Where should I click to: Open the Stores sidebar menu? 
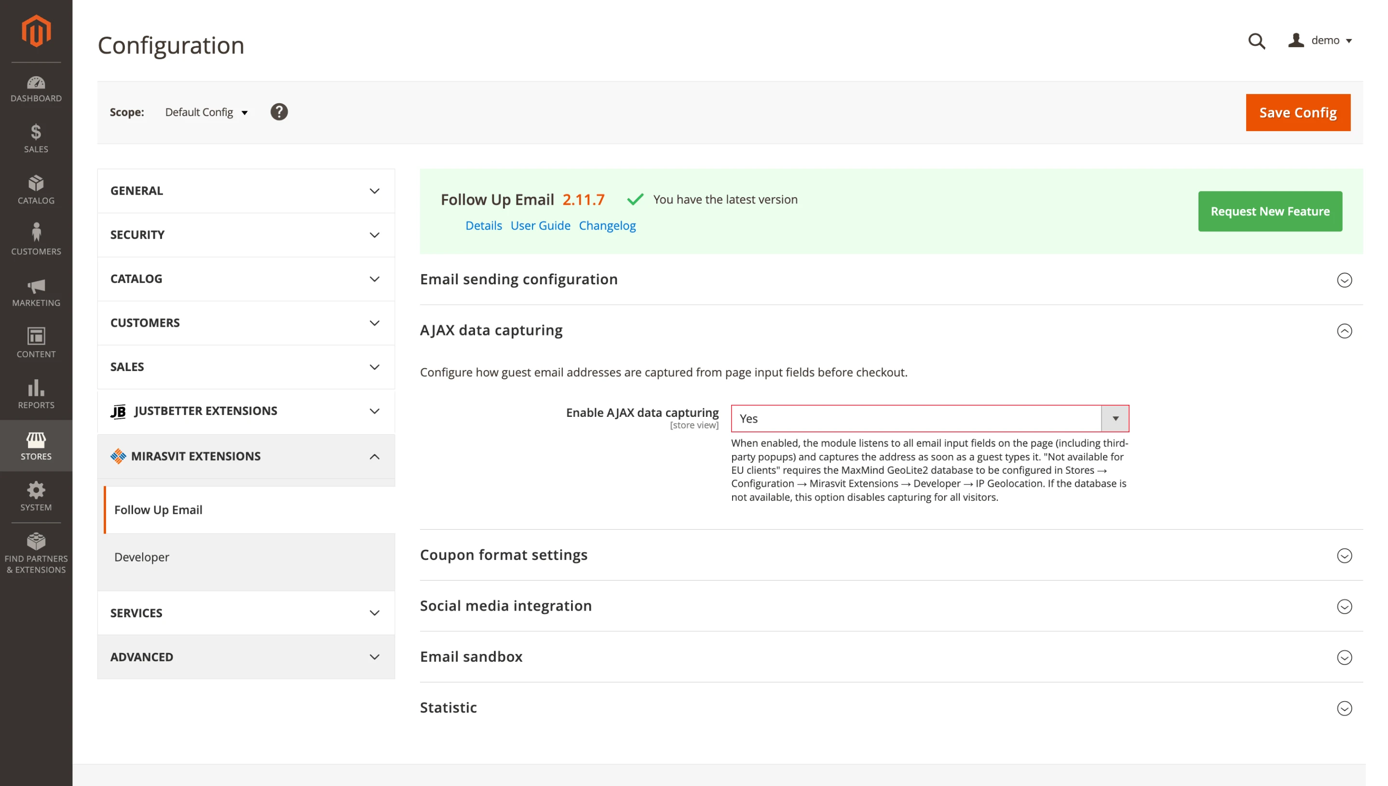(x=36, y=445)
